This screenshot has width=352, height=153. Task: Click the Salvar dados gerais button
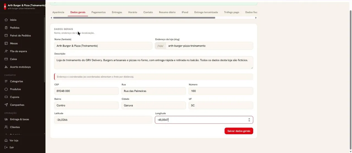(239, 131)
